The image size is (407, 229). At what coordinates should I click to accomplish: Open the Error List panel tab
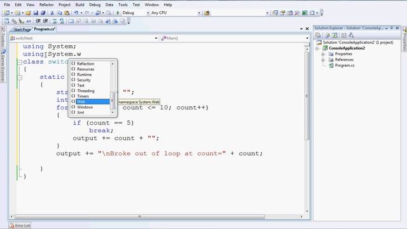[x=20, y=225]
